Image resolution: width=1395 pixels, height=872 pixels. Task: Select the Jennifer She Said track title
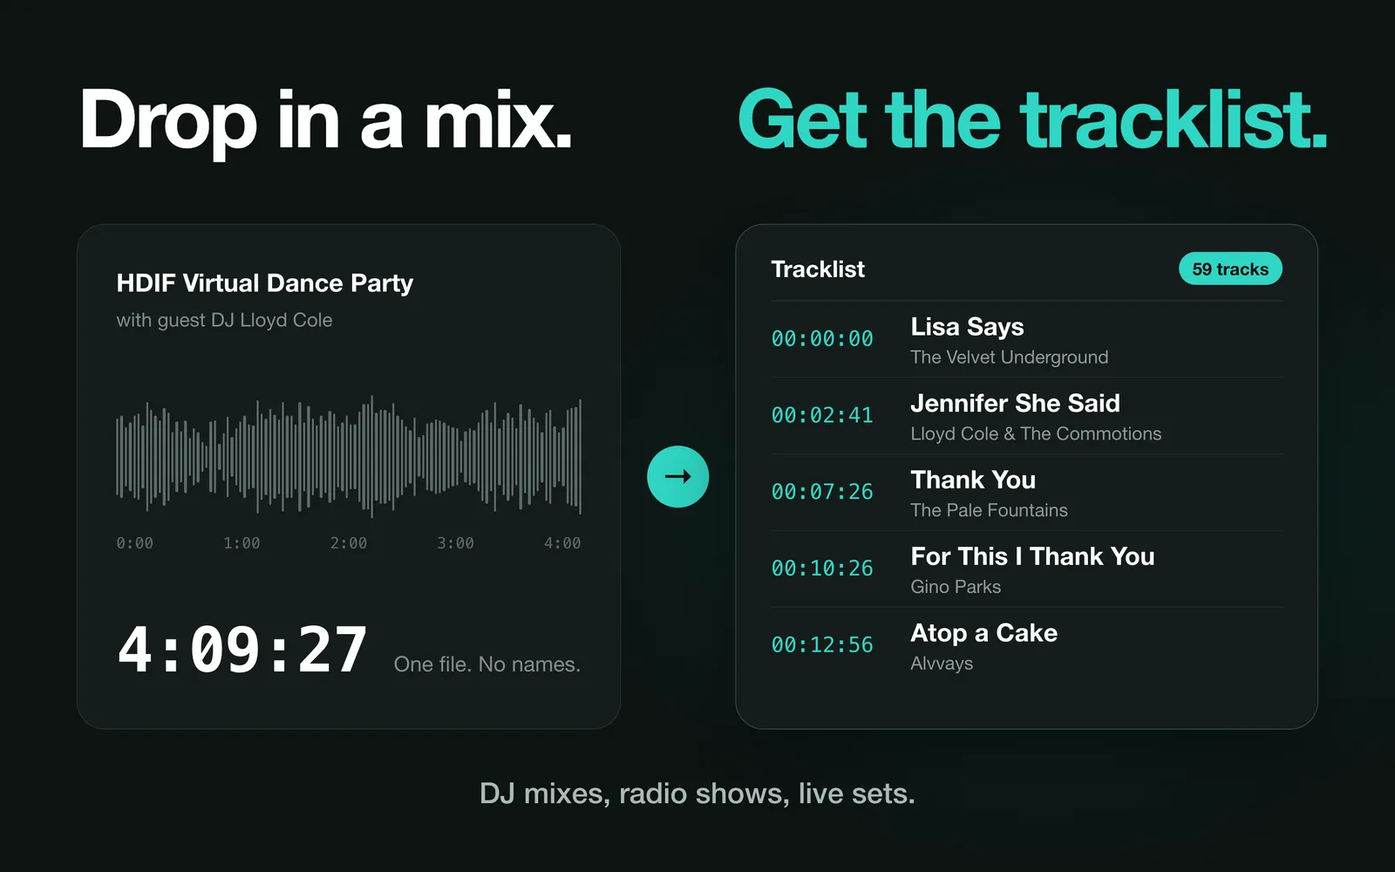(x=1015, y=403)
